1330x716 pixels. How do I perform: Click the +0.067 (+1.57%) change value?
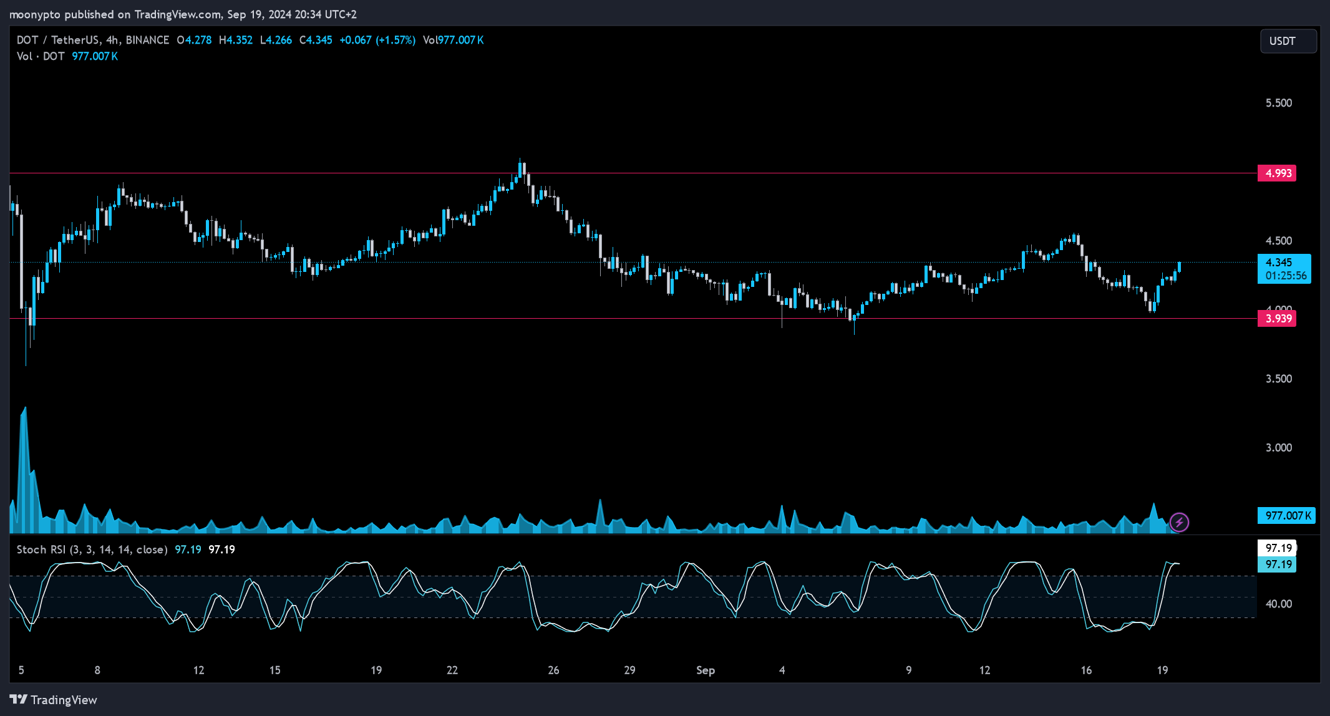point(377,40)
